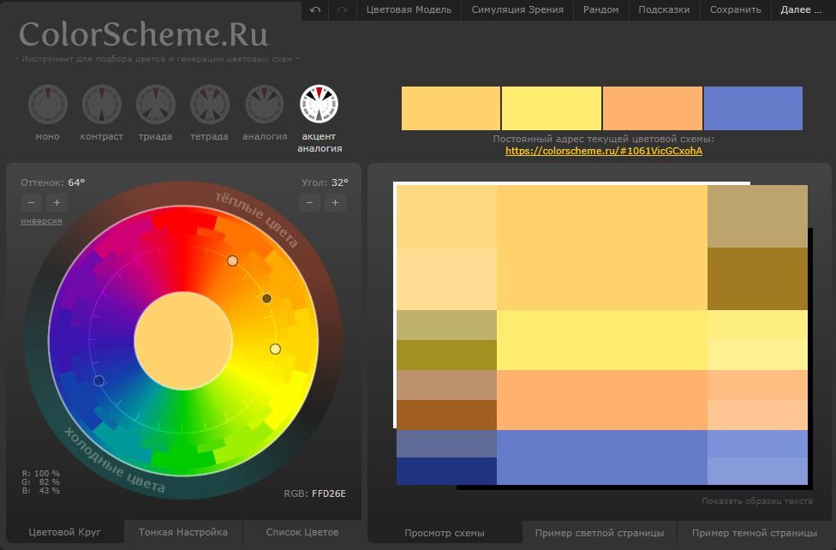The width and height of the screenshot is (836, 550).
Task: Click the blue marker on color wheel
Action: tap(99, 381)
